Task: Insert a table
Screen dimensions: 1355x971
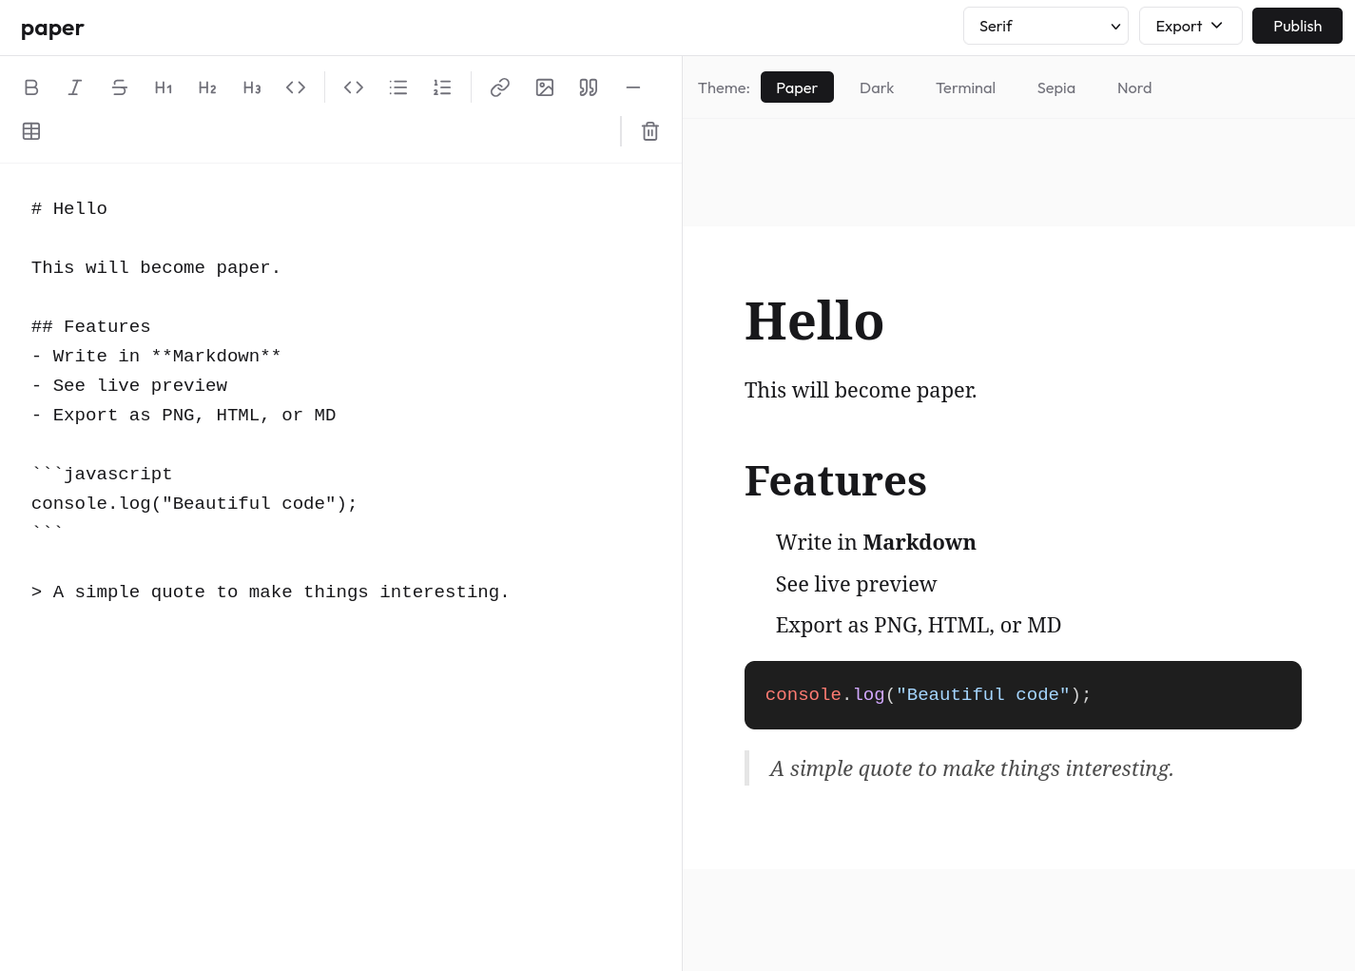Action: (31, 131)
